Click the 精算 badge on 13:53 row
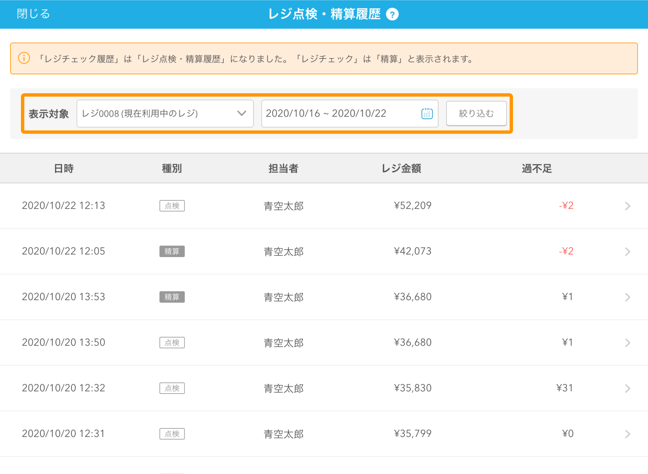 [x=172, y=297]
